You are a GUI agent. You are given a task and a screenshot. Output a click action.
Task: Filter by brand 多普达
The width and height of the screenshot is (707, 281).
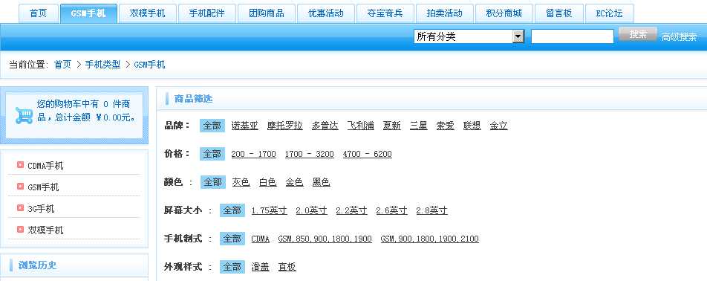[325, 126]
